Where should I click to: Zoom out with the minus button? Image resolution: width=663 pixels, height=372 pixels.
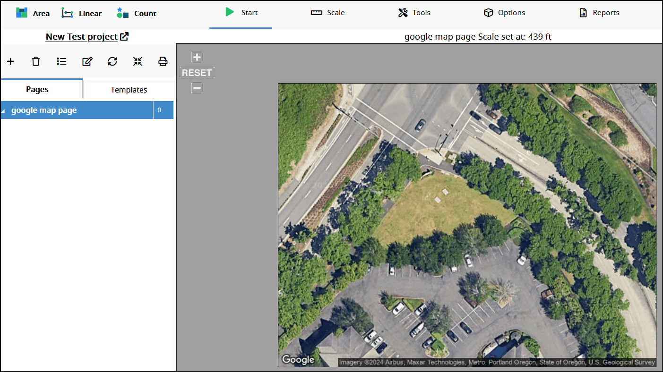click(197, 88)
